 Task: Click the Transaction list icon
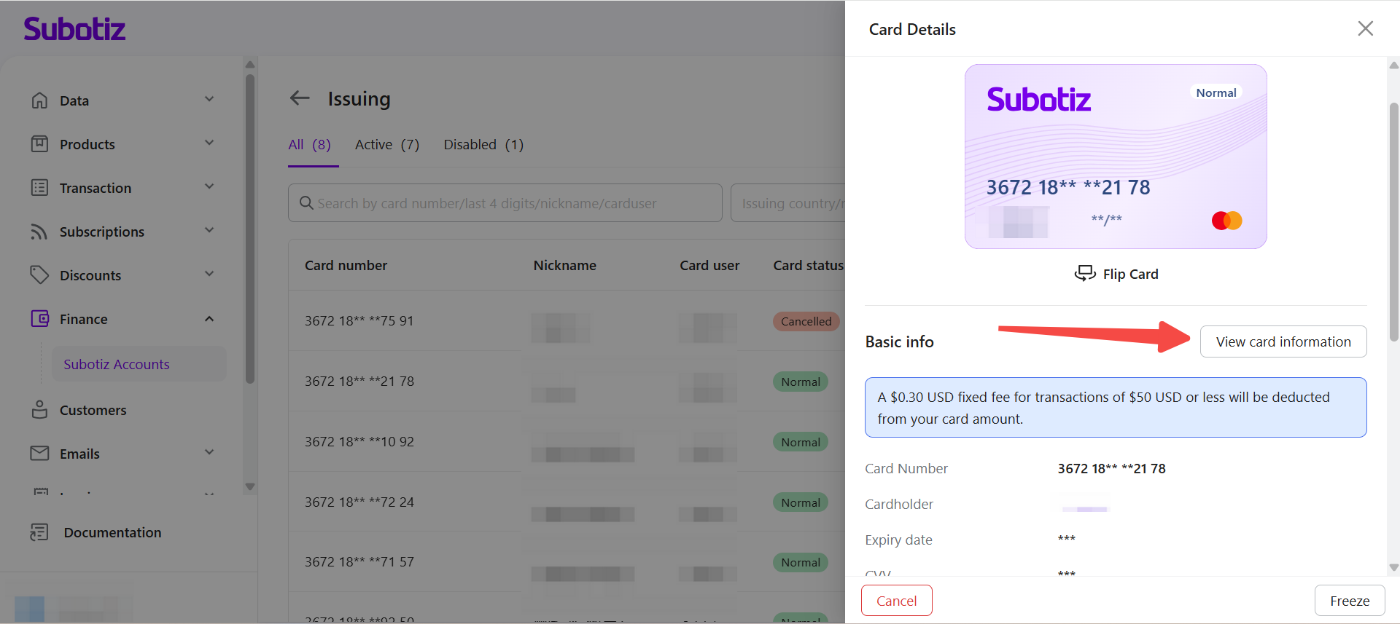coord(39,188)
